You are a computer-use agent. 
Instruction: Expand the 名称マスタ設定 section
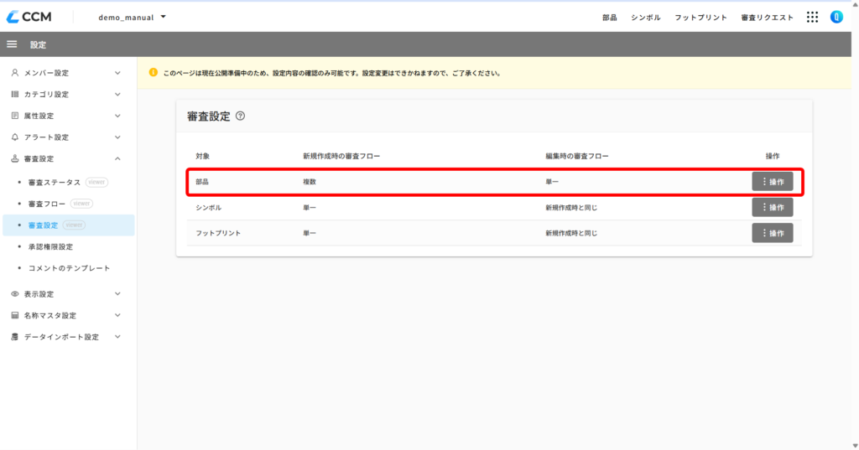coord(117,315)
